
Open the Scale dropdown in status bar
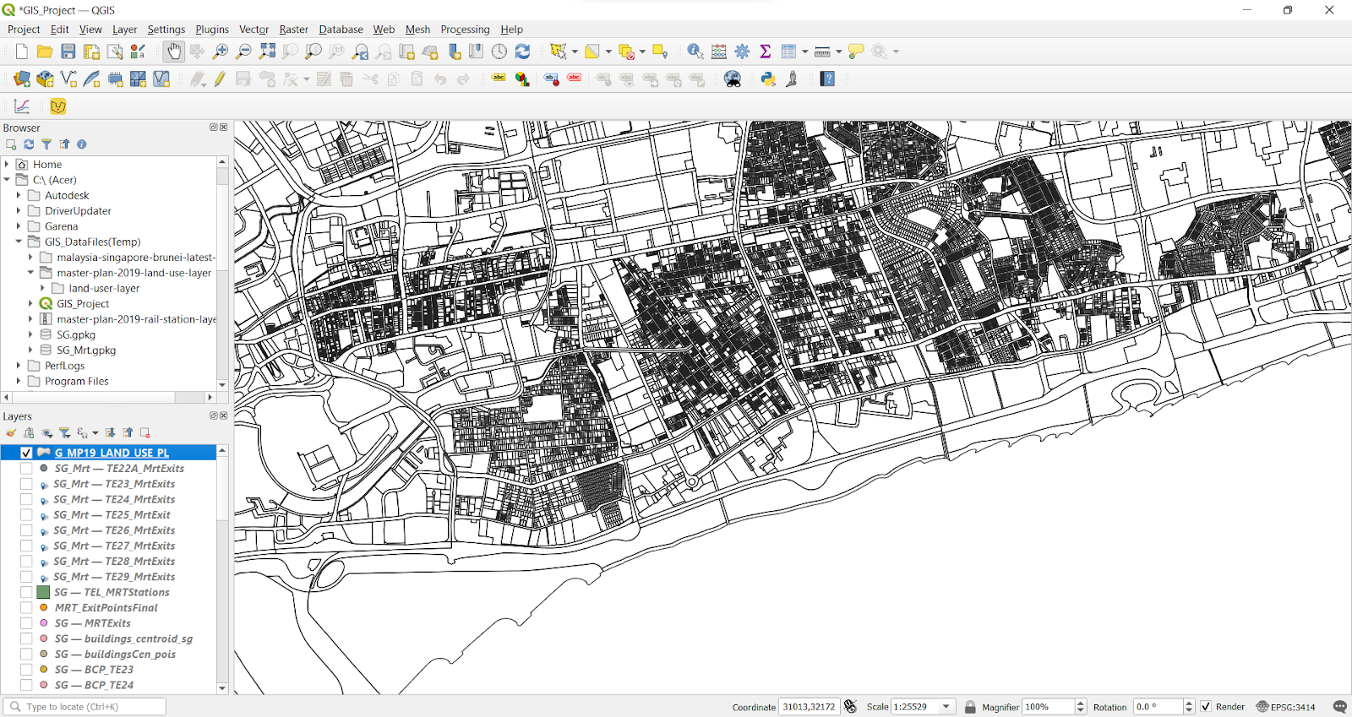point(946,707)
